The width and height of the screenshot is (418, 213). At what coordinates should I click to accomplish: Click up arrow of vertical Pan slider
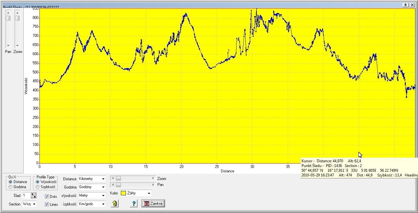pyautogui.click(x=8, y=13)
